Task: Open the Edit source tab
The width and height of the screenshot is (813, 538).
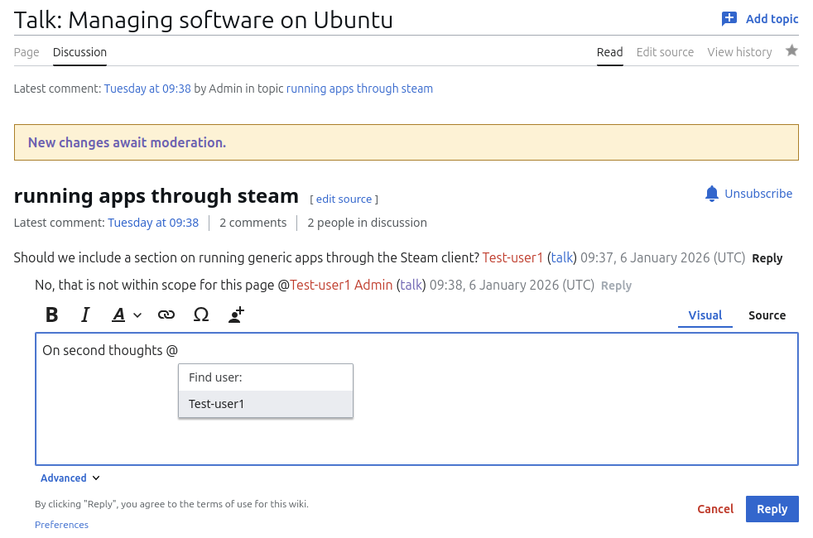Action: (665, 52)
